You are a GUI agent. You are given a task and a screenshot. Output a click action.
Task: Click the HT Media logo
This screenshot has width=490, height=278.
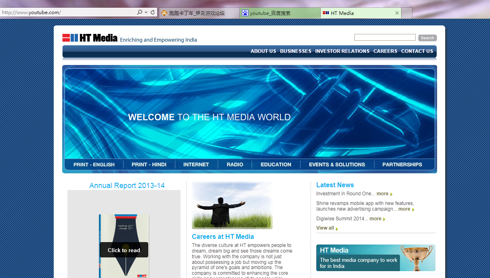tap(90, 38)
